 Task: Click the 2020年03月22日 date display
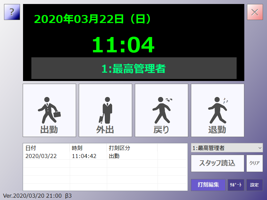click(93, 19)
